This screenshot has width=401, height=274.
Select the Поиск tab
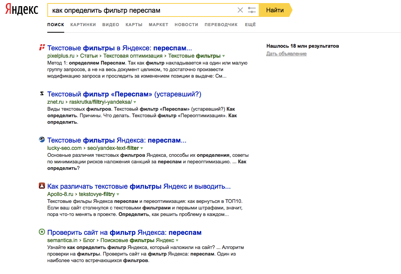pos(55,25)
